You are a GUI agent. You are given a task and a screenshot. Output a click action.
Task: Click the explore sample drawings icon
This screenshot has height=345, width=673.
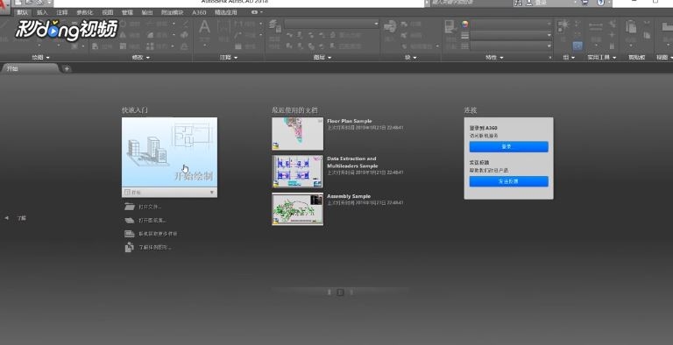point(129,248)
